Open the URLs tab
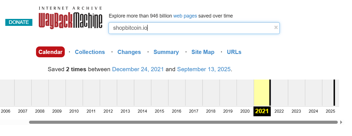 [234, 52]
